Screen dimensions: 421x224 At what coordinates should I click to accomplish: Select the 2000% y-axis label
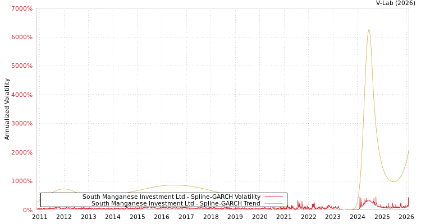[x=22, y=152]
